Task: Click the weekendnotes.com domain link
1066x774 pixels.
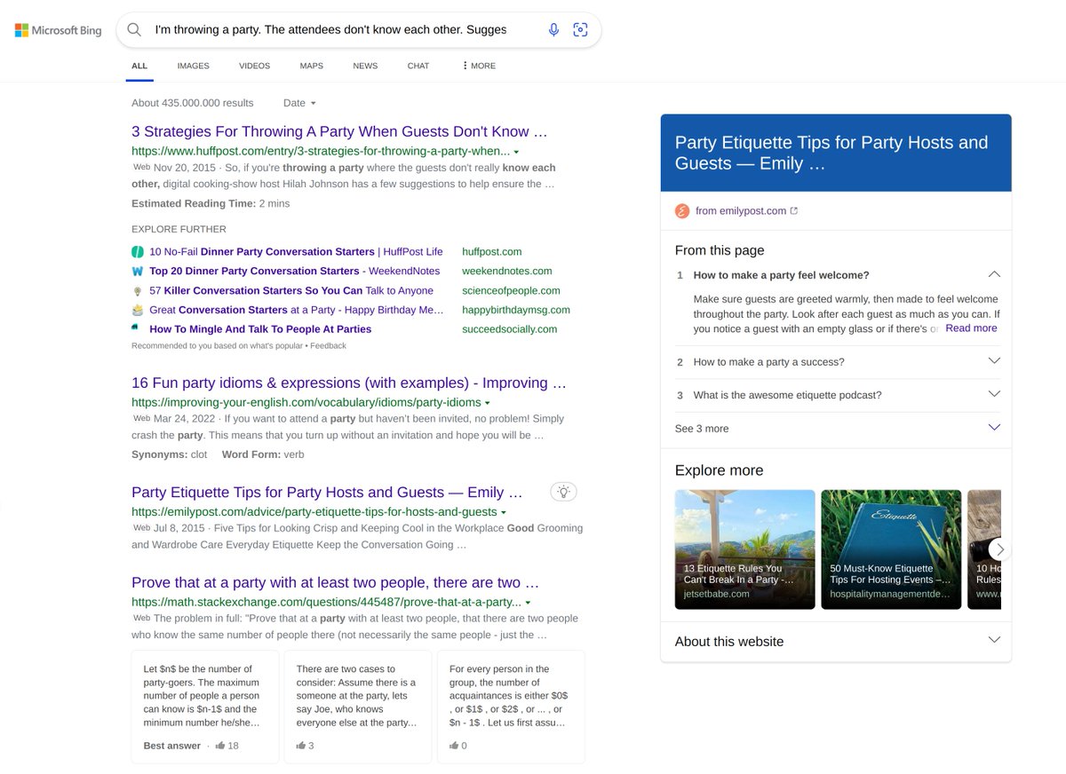Action: coord(507,272)
